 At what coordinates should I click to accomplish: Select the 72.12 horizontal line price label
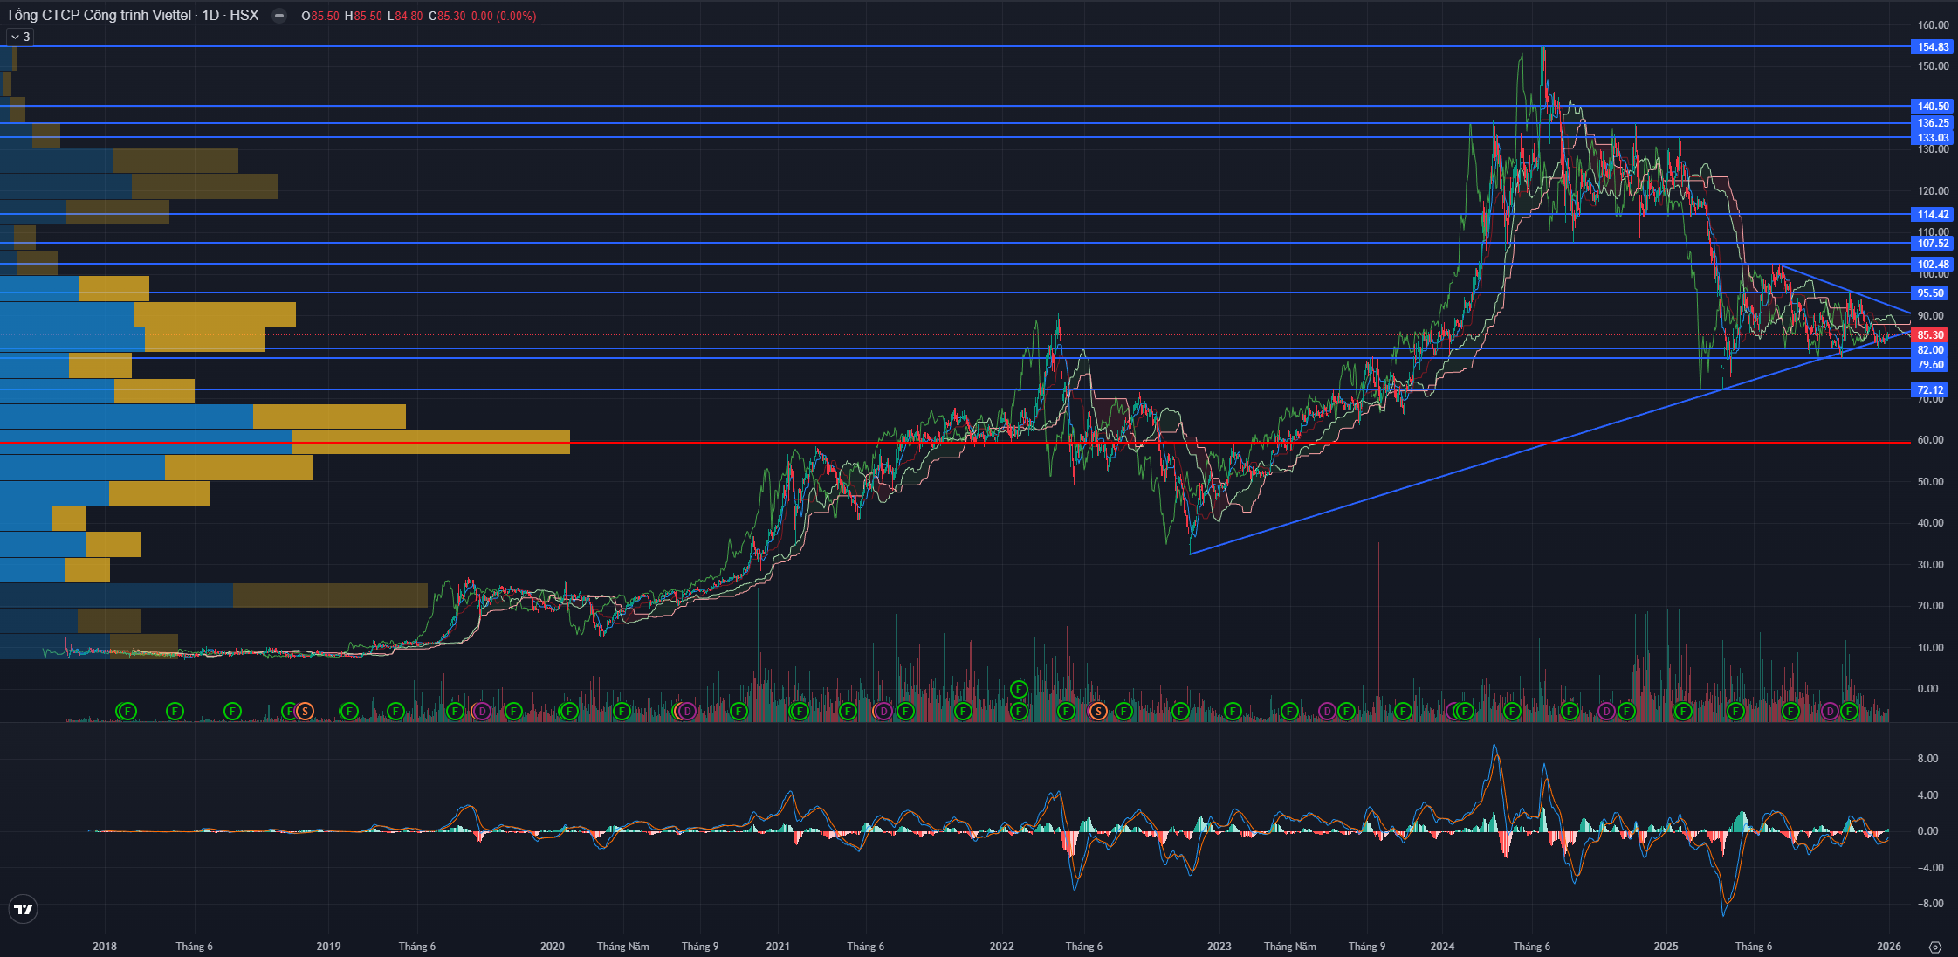(1930, 390)
